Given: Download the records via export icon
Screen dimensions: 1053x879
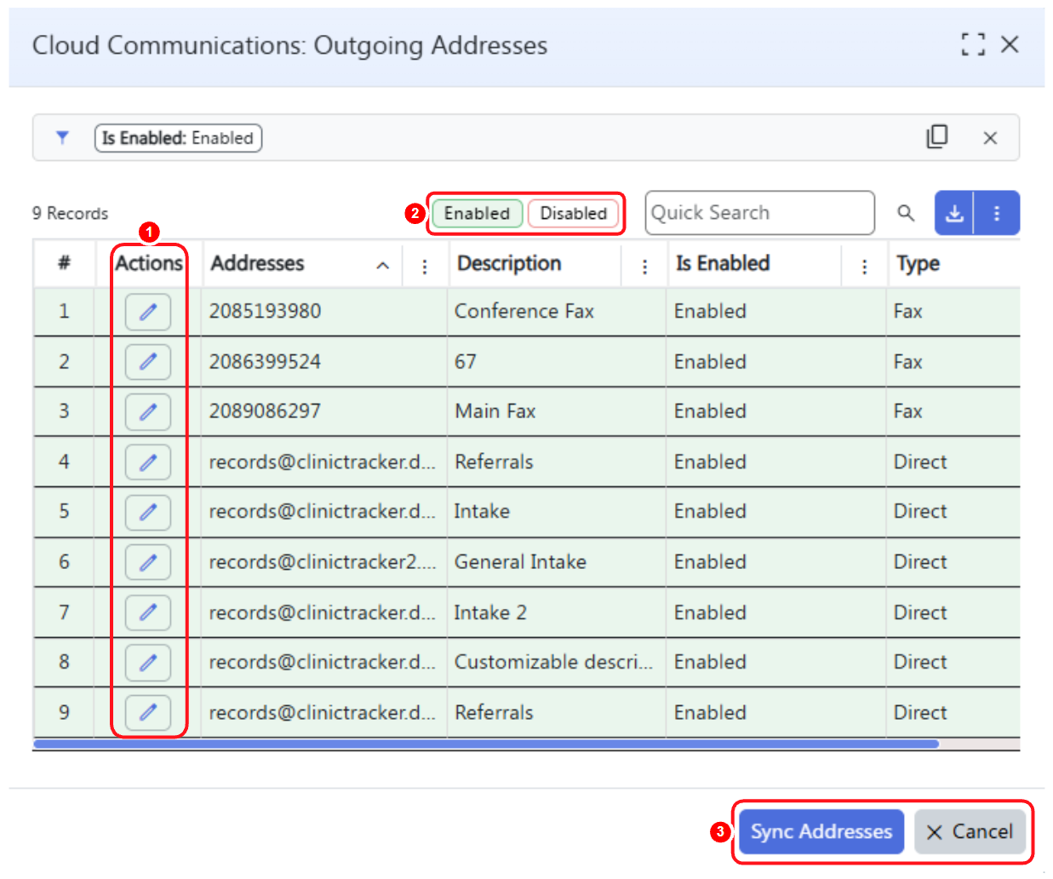Looking at the screenshot, I should (x=954, y=213).
